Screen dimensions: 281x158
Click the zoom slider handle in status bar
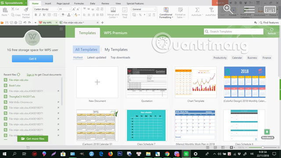click(263, 147)
